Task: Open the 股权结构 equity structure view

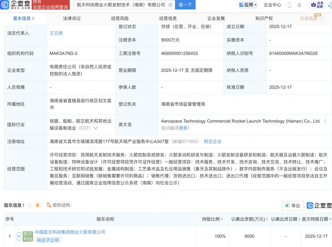Action: (x=59, y=205)
